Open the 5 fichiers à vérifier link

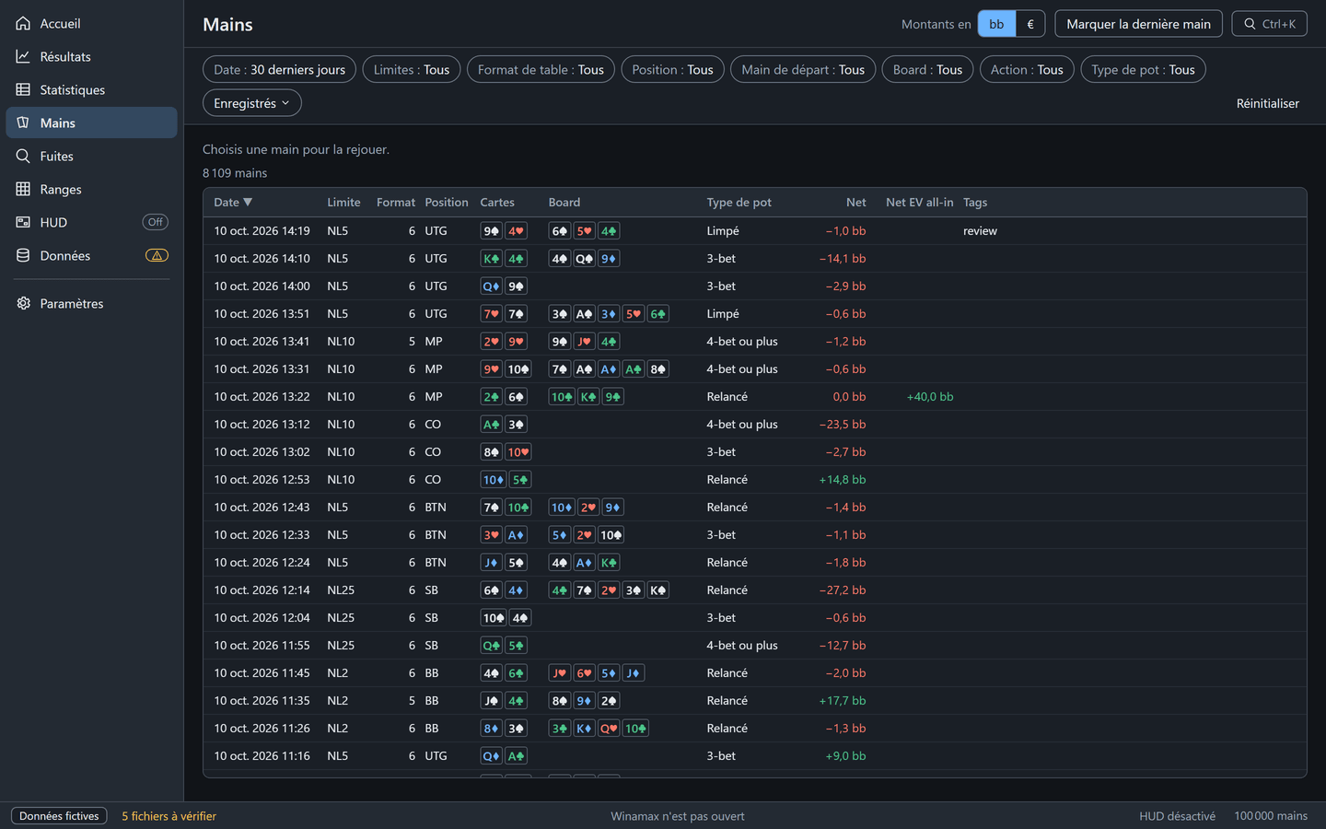point(169,816)
